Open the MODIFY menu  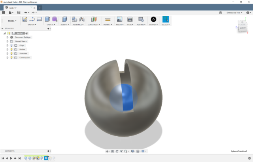click(65, 25)
